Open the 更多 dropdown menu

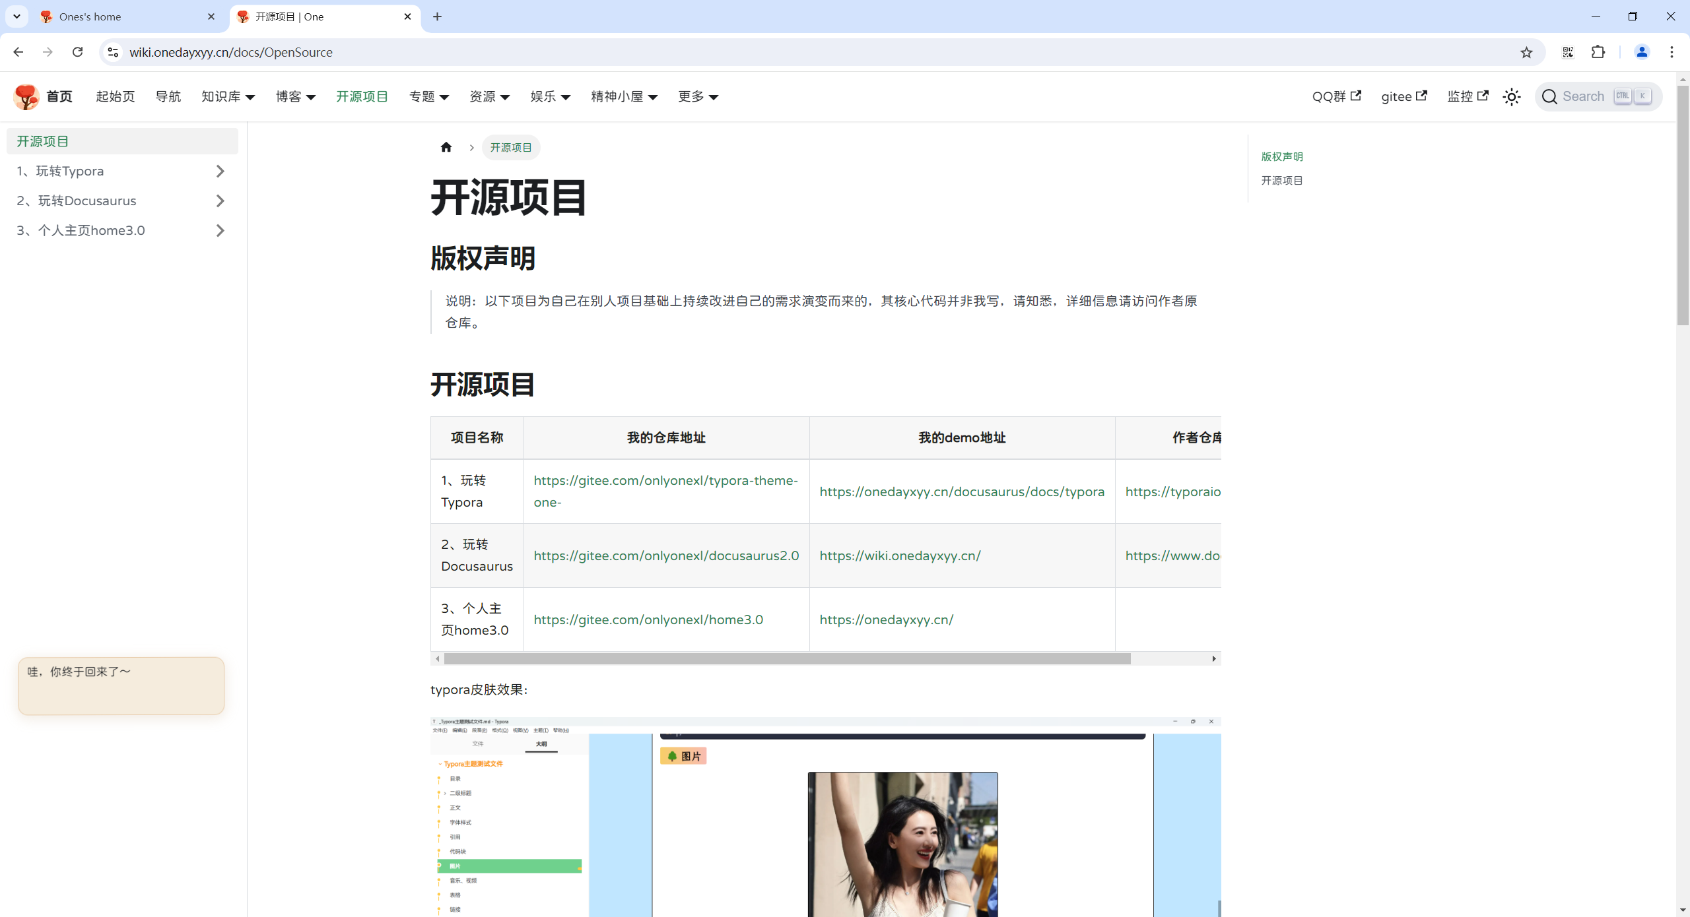click(x=698, y=96)
